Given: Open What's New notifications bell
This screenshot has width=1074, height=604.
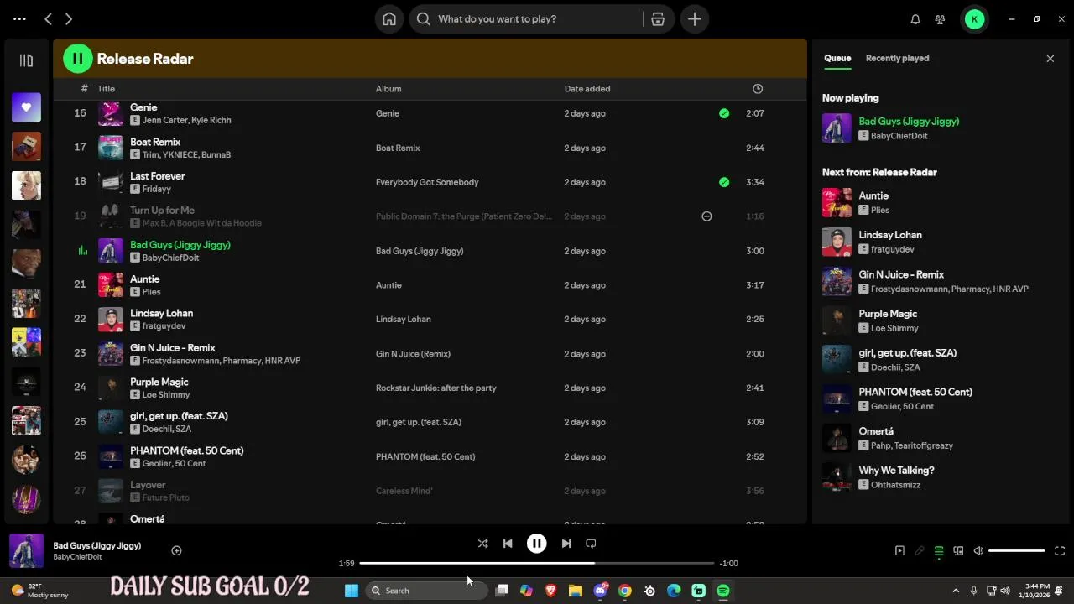Looking at the screenshot, I should click(915, 19).
